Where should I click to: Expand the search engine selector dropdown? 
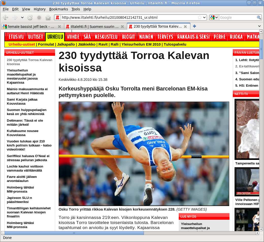click(x=214, y=17)
